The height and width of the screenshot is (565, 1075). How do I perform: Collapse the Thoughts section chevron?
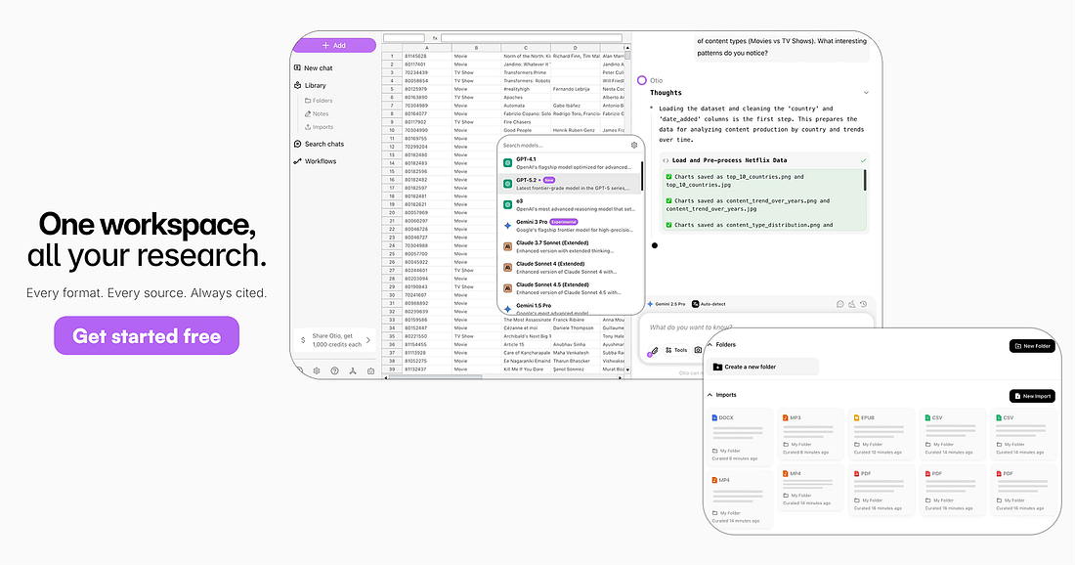pos(866,93)
